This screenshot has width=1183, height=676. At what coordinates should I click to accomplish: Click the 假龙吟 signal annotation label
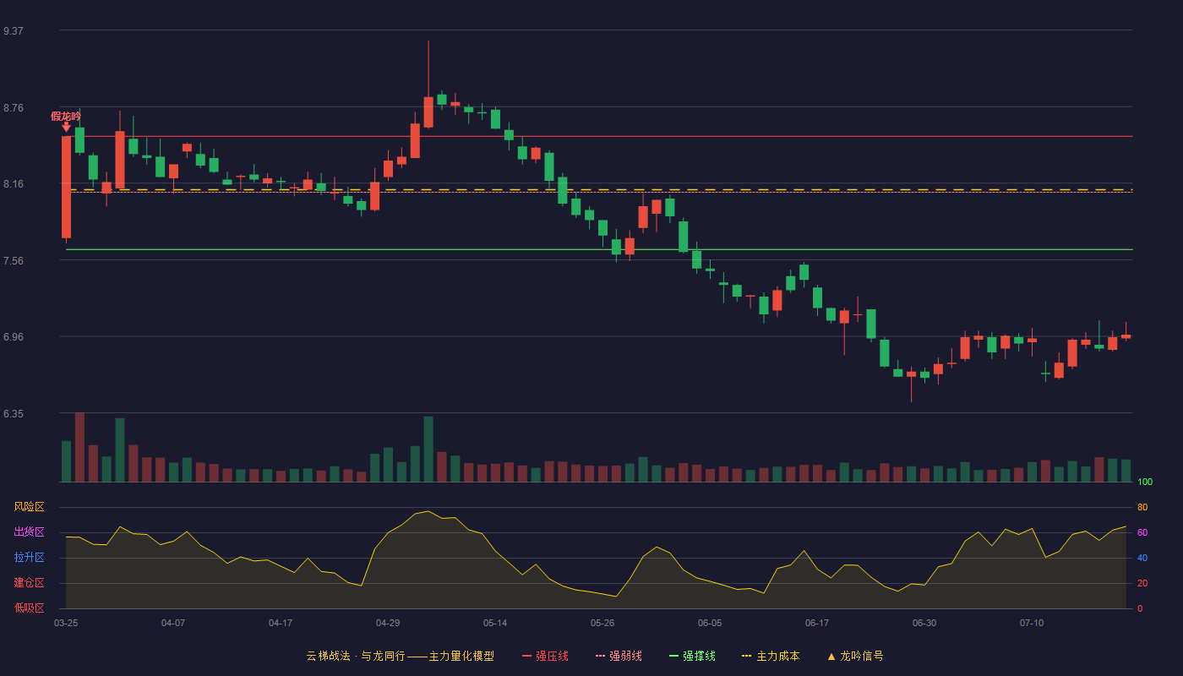point(66,116)
